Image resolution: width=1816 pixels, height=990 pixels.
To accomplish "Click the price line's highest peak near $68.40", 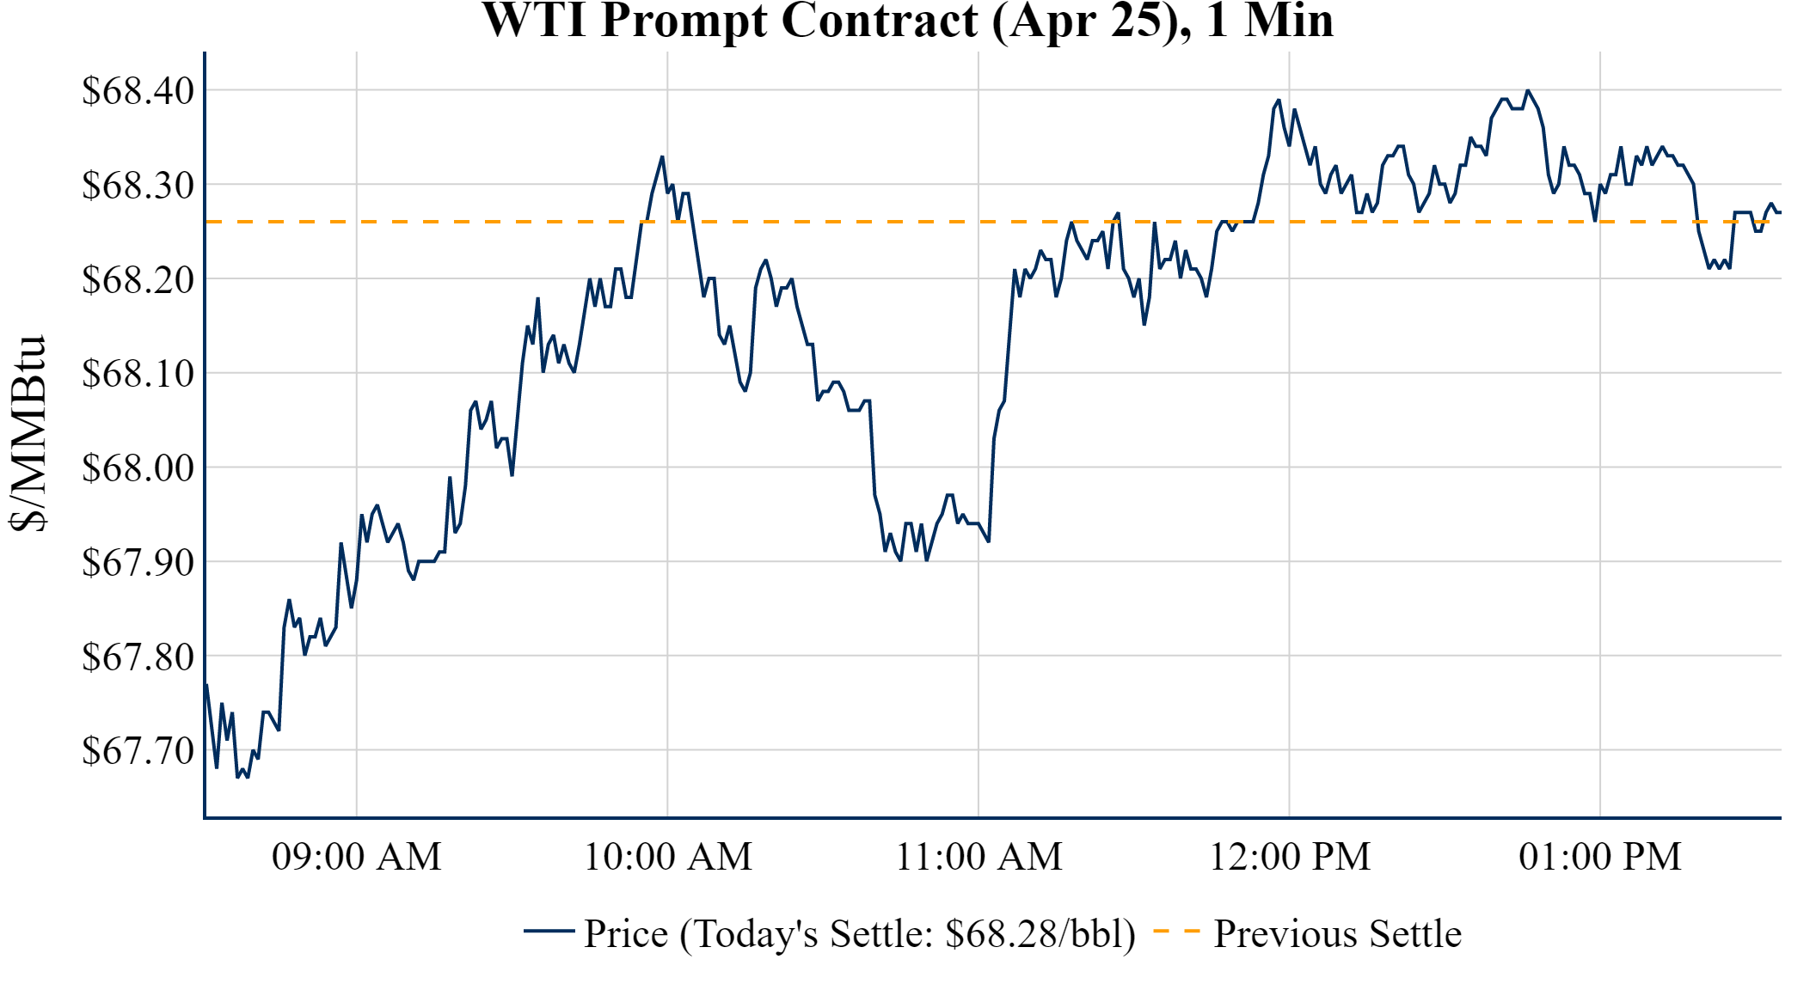I will pyautogui.click(x=1528, y=91).
